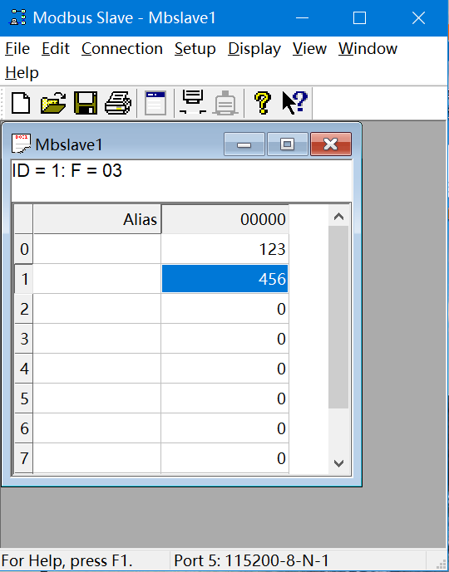Open the Setup menu
This screenshot has height=572, width=449.
coord(195,48)
